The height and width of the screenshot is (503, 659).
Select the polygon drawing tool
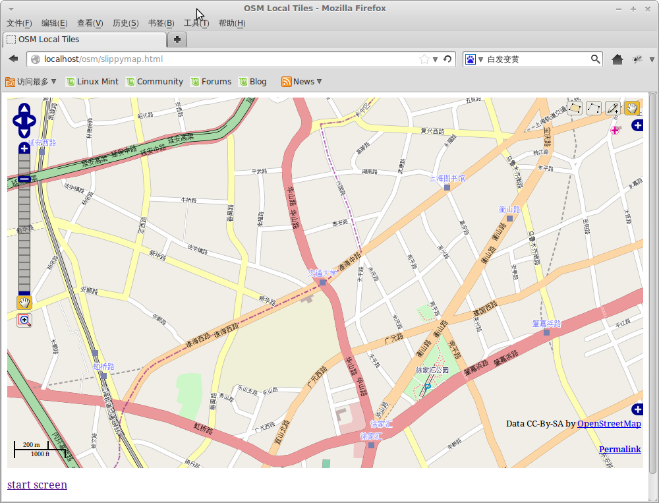coord(575,108)
